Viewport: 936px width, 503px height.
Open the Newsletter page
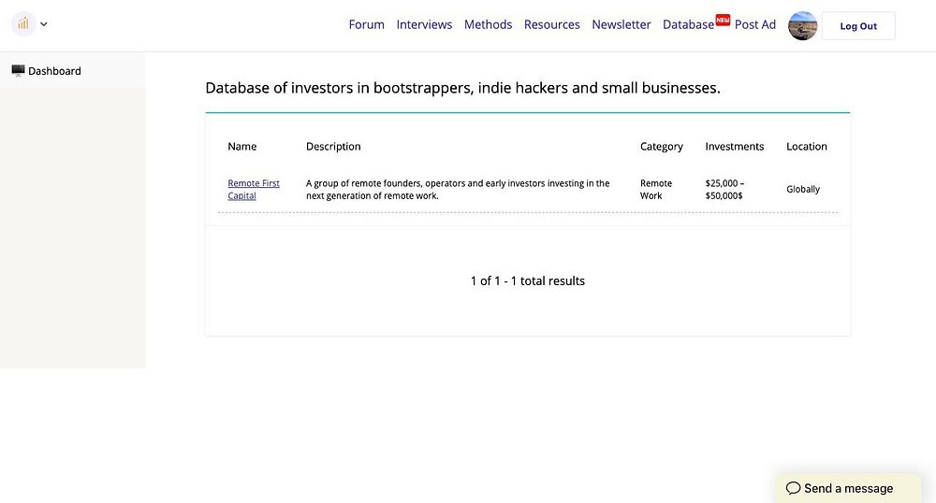coord(621,24)
